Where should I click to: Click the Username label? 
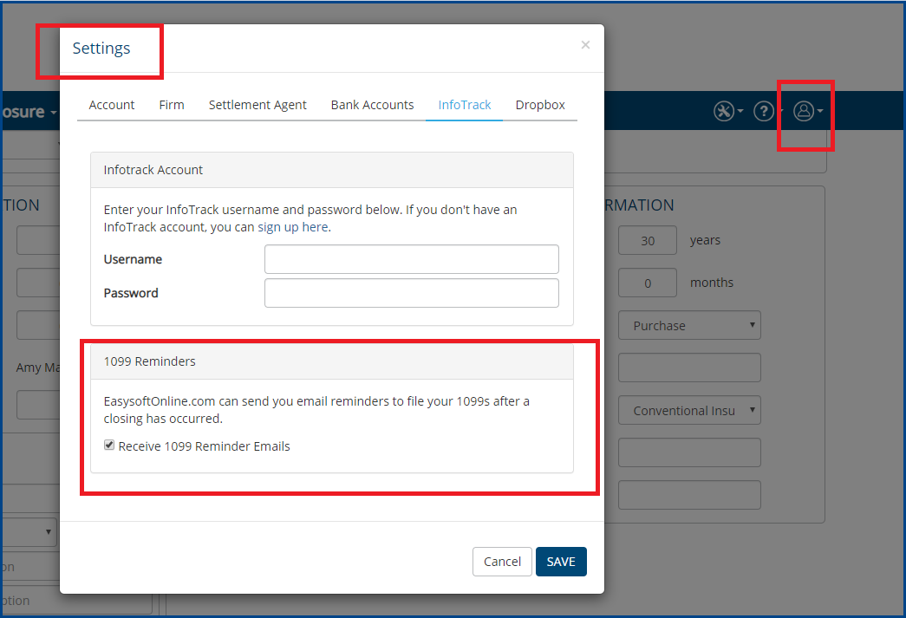click(x=133, y=259)
